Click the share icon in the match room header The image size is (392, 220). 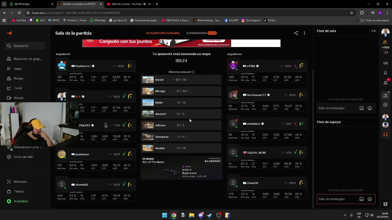pos(296,33)
